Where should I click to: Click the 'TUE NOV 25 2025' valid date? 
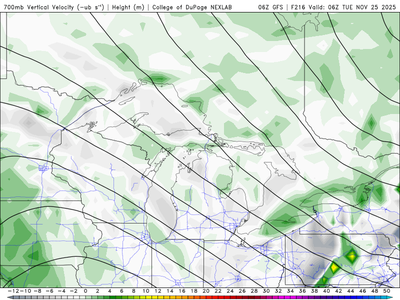369,7
